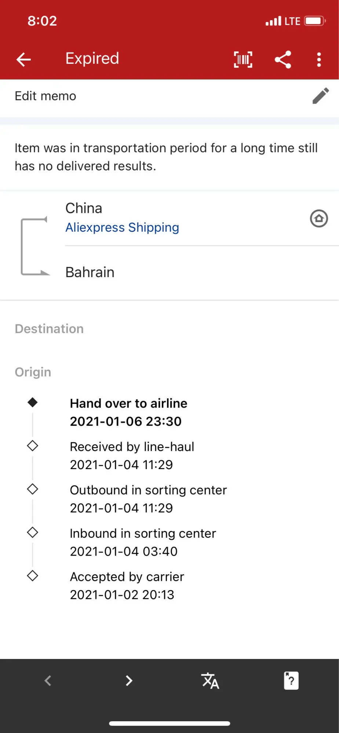Open carrier homepage circle icon
The height and width of the screenshot is (733, 339).
coord(319,219)
